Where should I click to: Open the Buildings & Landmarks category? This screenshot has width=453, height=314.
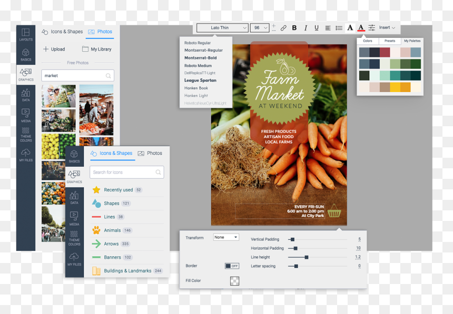pyautogui.click(x=127, y=271)
